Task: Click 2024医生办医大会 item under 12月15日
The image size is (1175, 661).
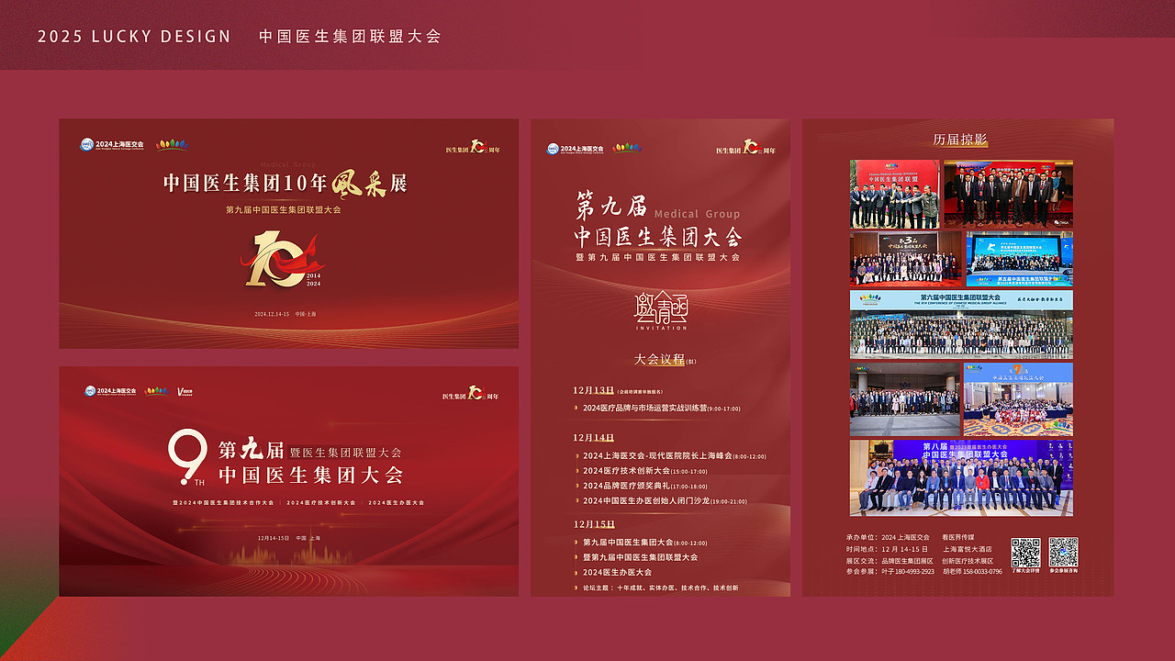Action: point(618,572)
